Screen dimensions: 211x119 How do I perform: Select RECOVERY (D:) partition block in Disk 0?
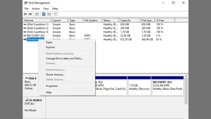coord(168,86)
